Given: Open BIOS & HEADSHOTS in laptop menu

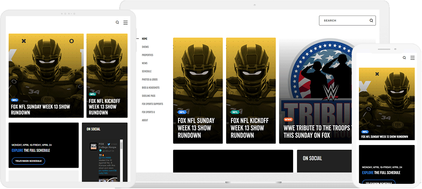Looking at the screenshot, I should pos(151,87).
